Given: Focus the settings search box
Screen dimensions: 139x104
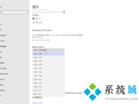Looking at the screenshot, I should (14, 12).
